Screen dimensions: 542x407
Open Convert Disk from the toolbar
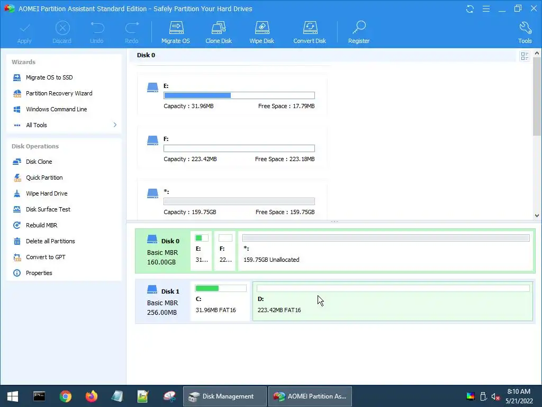[x=309, y=32]
